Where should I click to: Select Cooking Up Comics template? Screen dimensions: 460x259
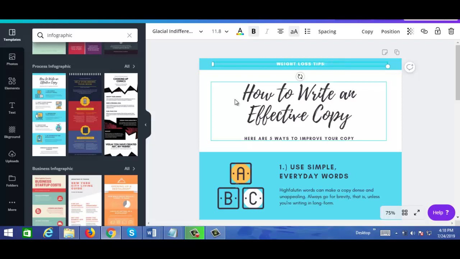pyautogui.click(x=121, y=114)
